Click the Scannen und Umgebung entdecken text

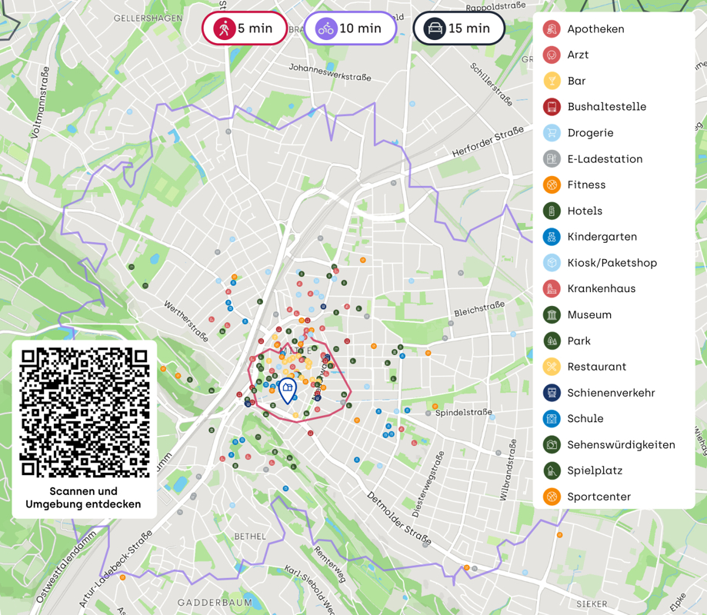(83, 498)
